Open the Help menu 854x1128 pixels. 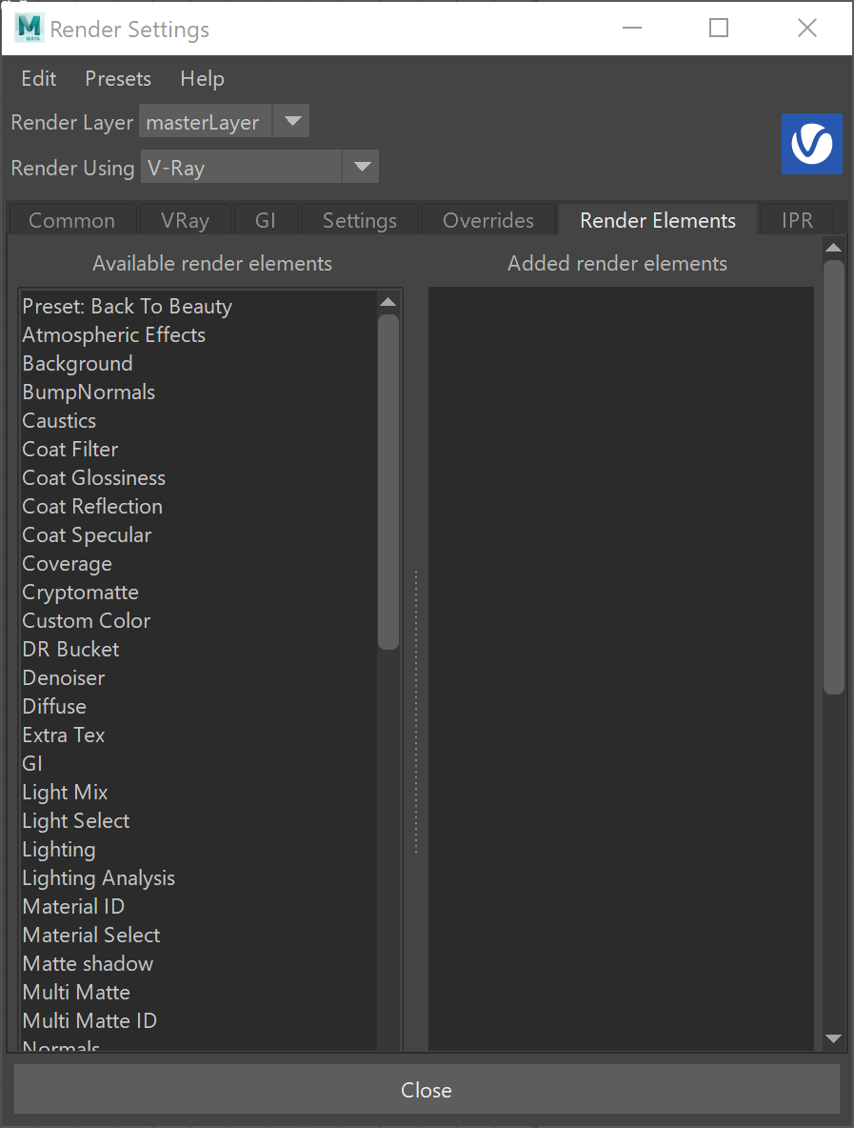(202, 78)
